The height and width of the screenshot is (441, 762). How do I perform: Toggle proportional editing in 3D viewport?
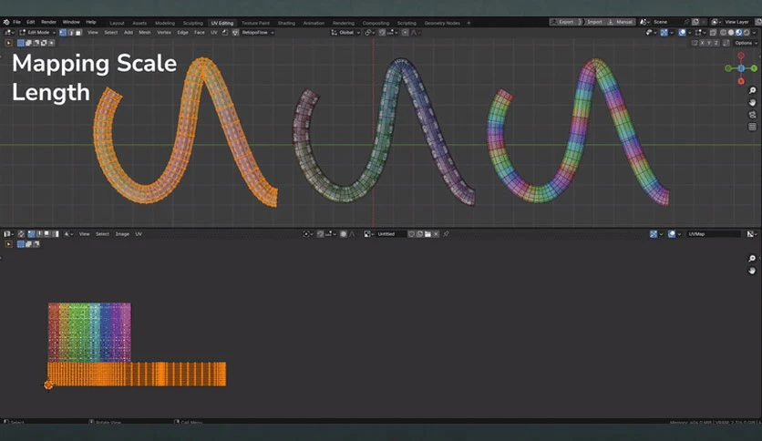tap(406, 33)
